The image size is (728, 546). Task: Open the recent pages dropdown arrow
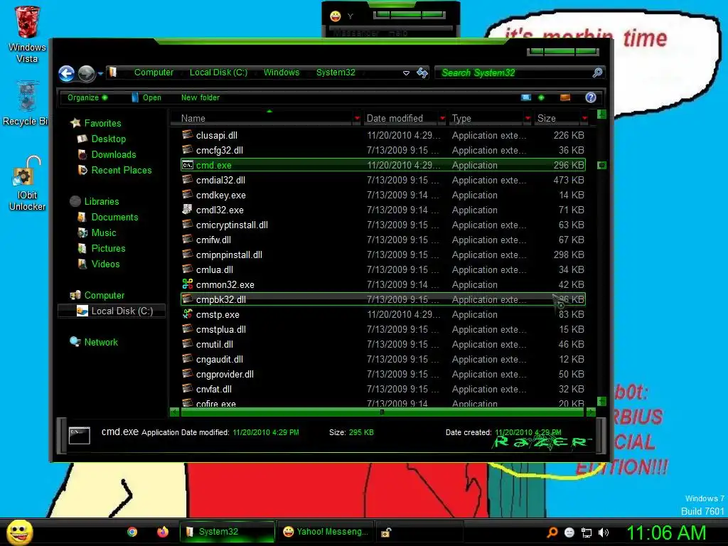click(x=100, y=73)
